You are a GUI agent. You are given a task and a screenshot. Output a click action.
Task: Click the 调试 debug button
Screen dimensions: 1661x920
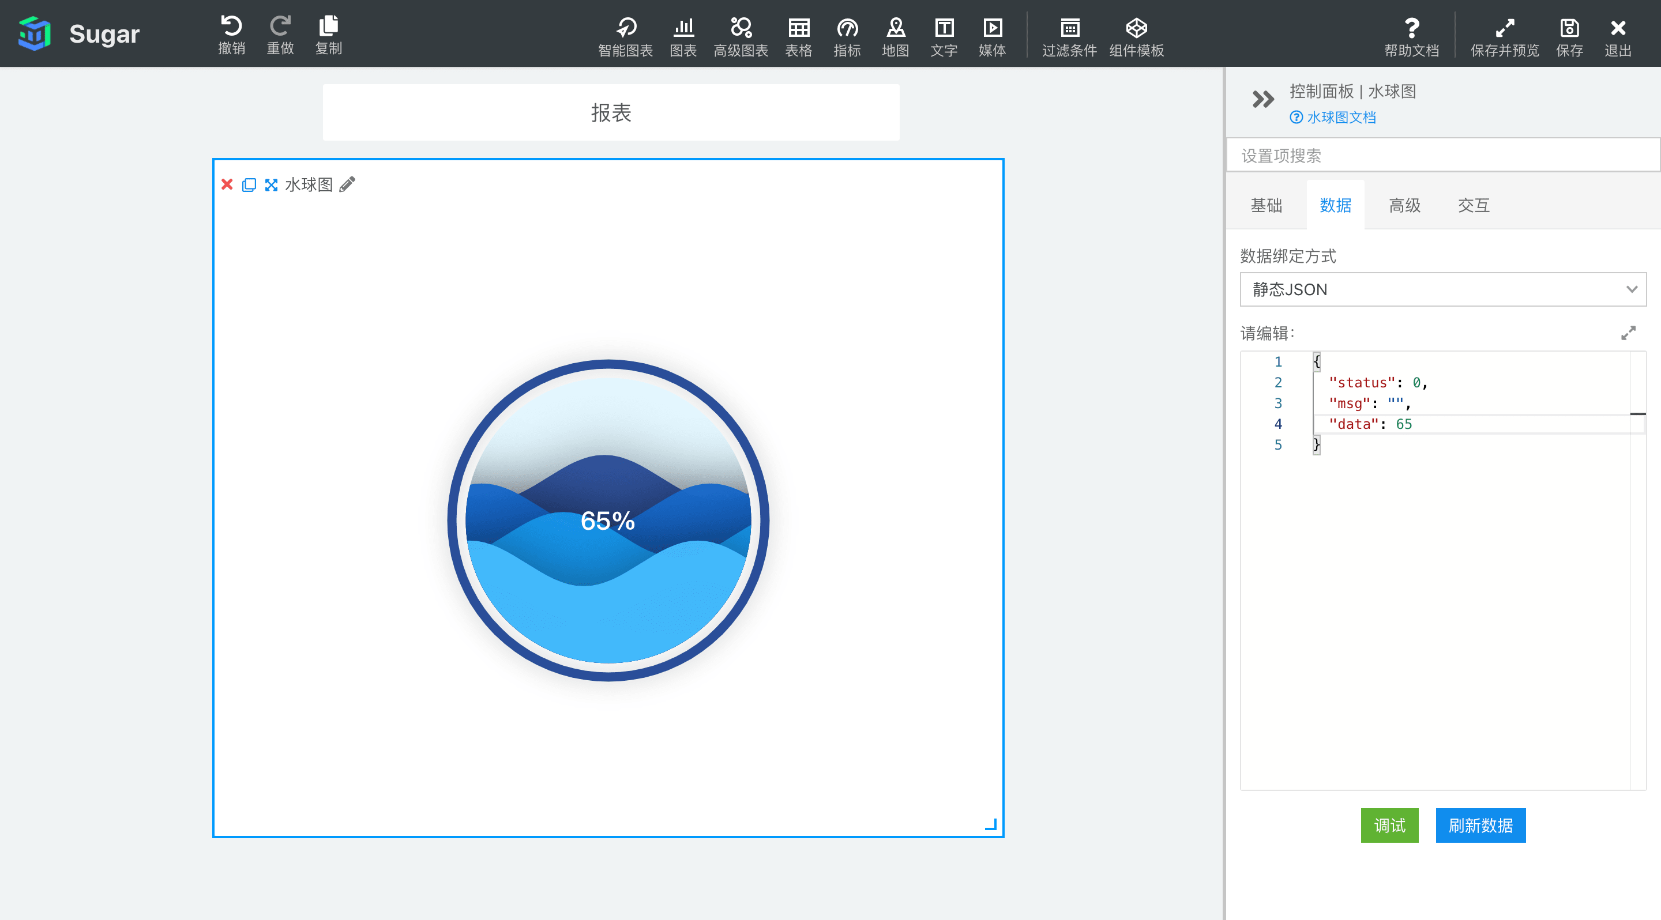pyautogui.click(x=1389, y=825)
